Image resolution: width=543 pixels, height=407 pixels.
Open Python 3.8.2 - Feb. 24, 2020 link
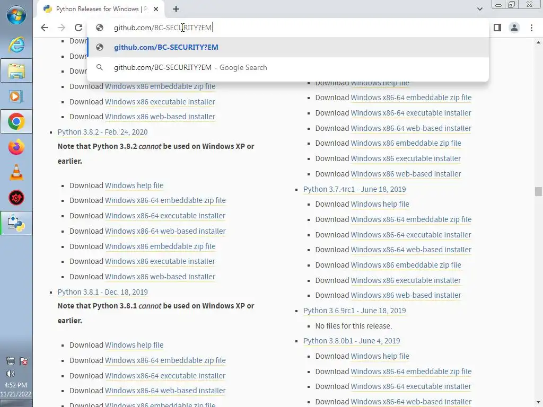point(102,132)
